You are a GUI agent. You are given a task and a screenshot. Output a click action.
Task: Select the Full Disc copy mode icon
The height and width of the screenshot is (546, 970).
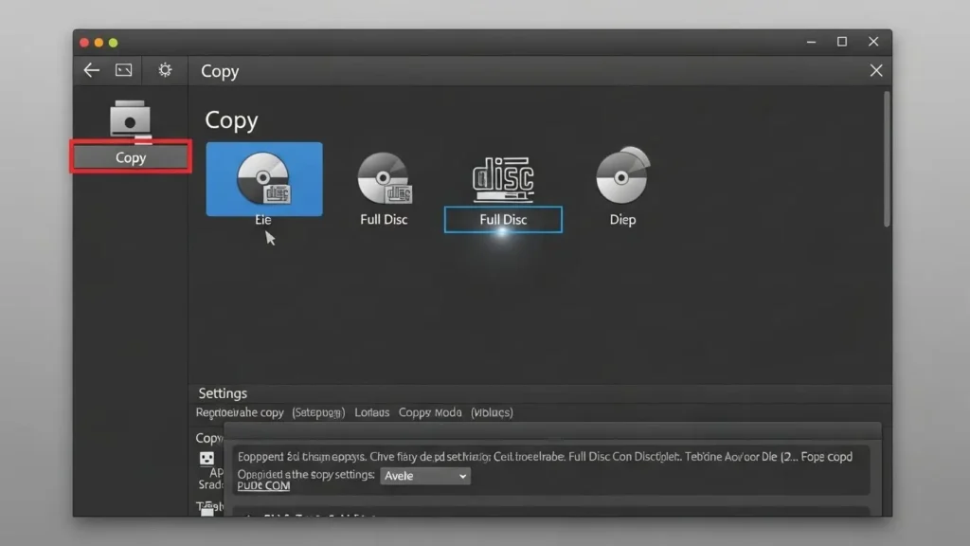coord(384,180)
